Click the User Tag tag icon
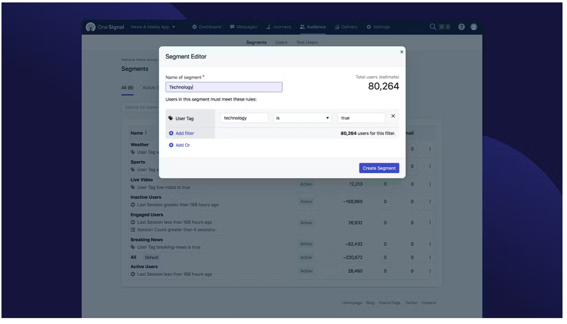The width and height of the screenshot is (567, 324). tap(172, 118)
